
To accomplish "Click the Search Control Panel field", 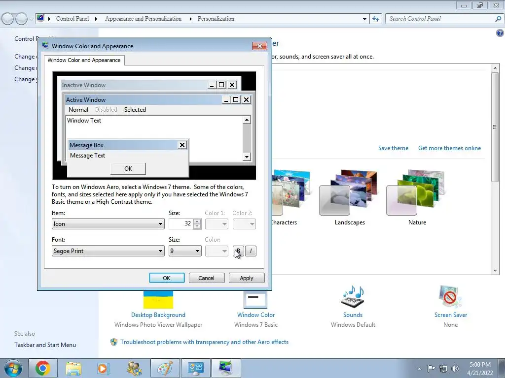I will click(x=439, y=19).
